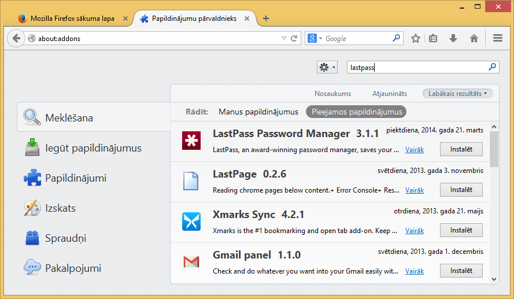This screenshot has height=299, width=514.
Task: Minimize the Firefox window
Action: pos(462,7)
